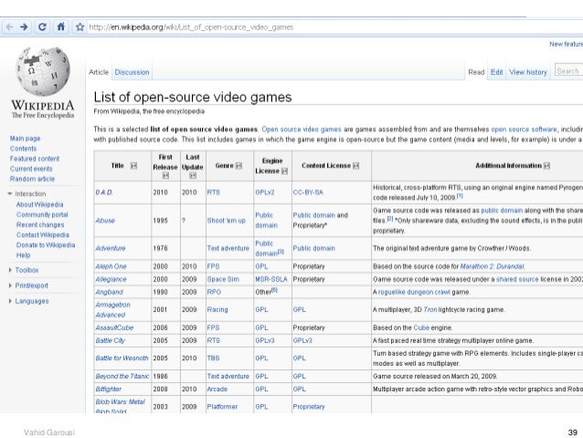
Task: Switch to the Discussion tab
Action: pos(132,72)
